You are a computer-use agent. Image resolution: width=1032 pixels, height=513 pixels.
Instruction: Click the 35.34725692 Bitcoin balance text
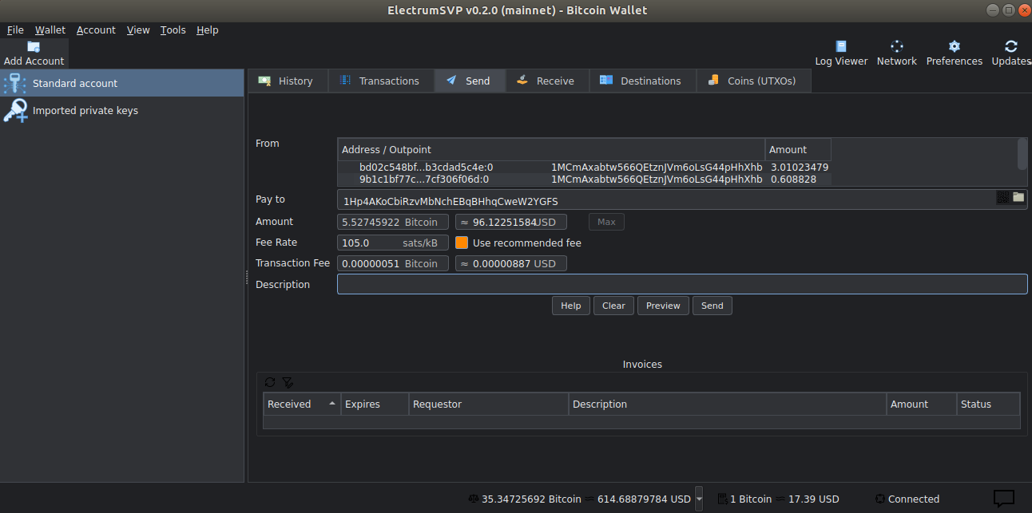click(x=531, y=499)
